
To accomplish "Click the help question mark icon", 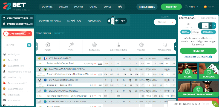I will point(211,57).
